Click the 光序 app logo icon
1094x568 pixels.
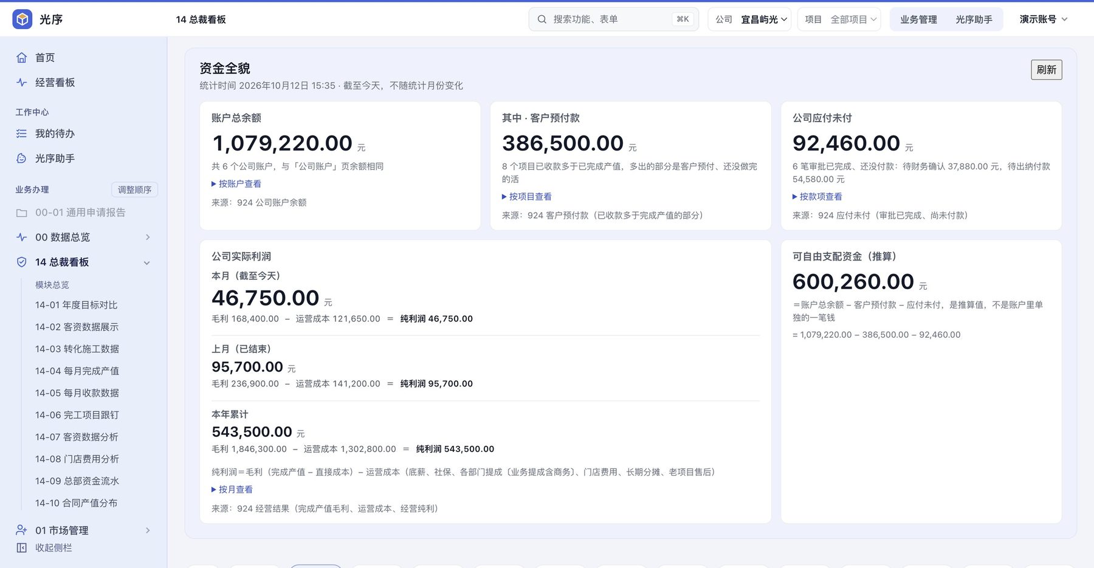pos(22,19)
